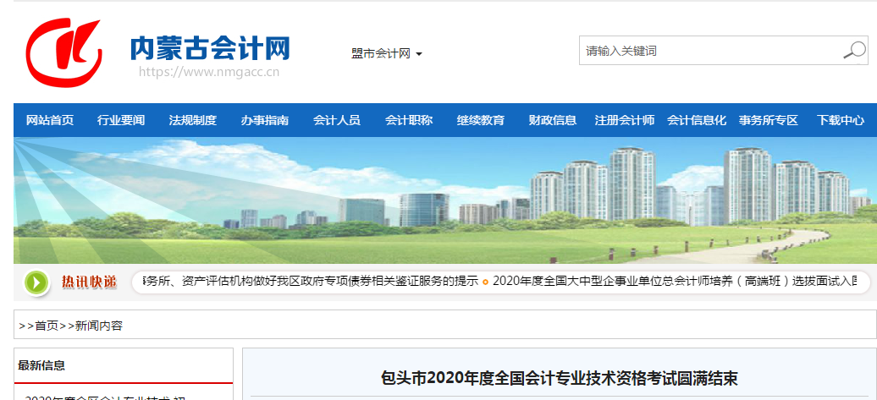Click the search keyword input field
The width and height of the screenshot is (877, 400).
(709, 51)
